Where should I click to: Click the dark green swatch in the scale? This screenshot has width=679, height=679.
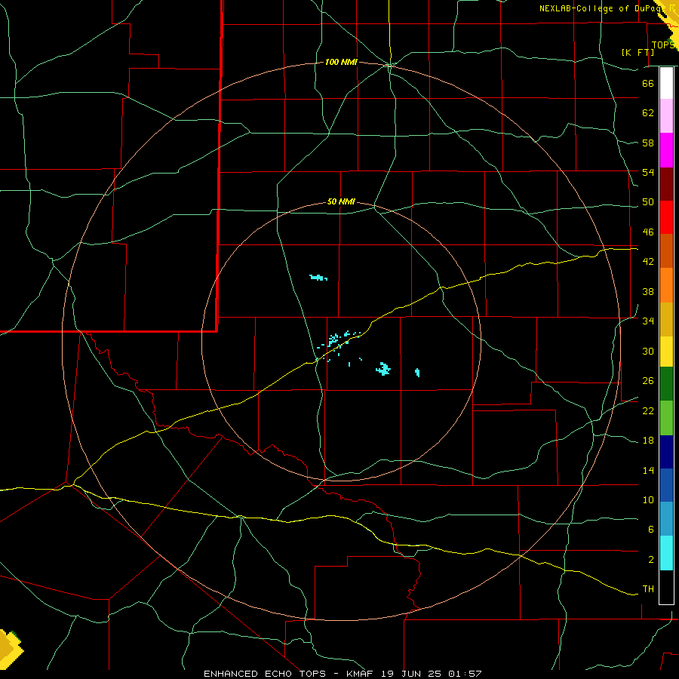coord(666,384)
